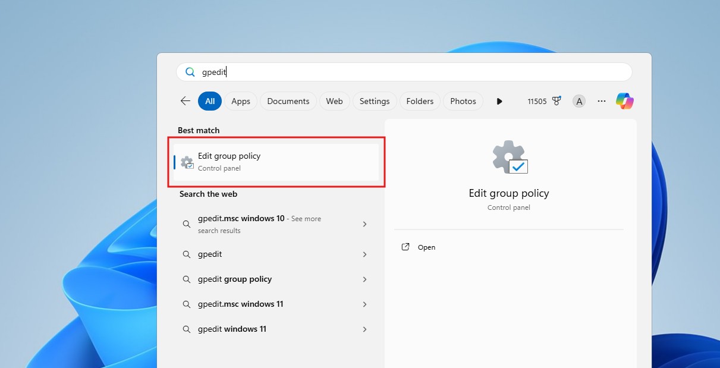
Task: Switch to the Settings filter tab
Action: pyautogui.click(x=375, y=101)
